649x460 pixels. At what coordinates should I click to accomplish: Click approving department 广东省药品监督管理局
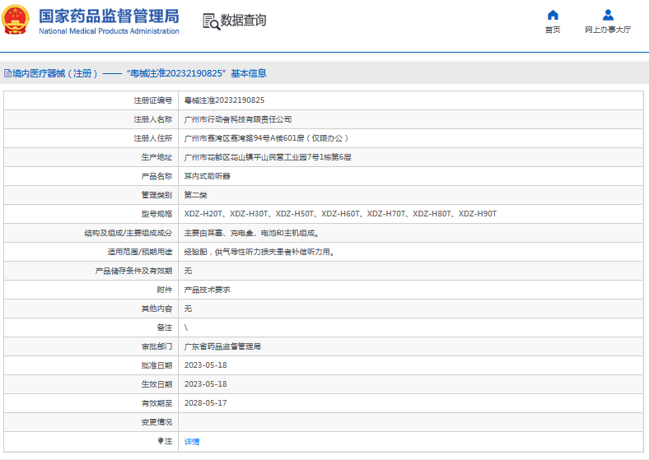coord(222,346)
